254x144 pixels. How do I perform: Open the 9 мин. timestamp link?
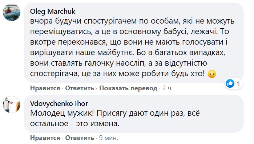[x=109, y=138]
